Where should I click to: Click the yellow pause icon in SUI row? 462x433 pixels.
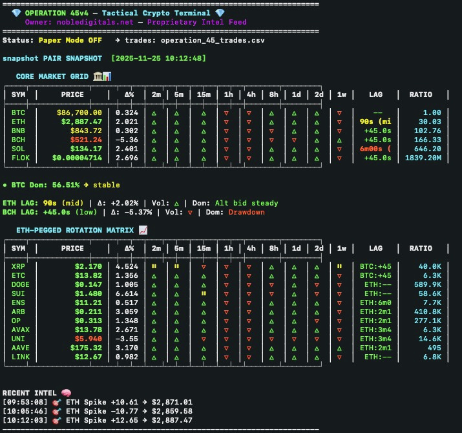204,293
